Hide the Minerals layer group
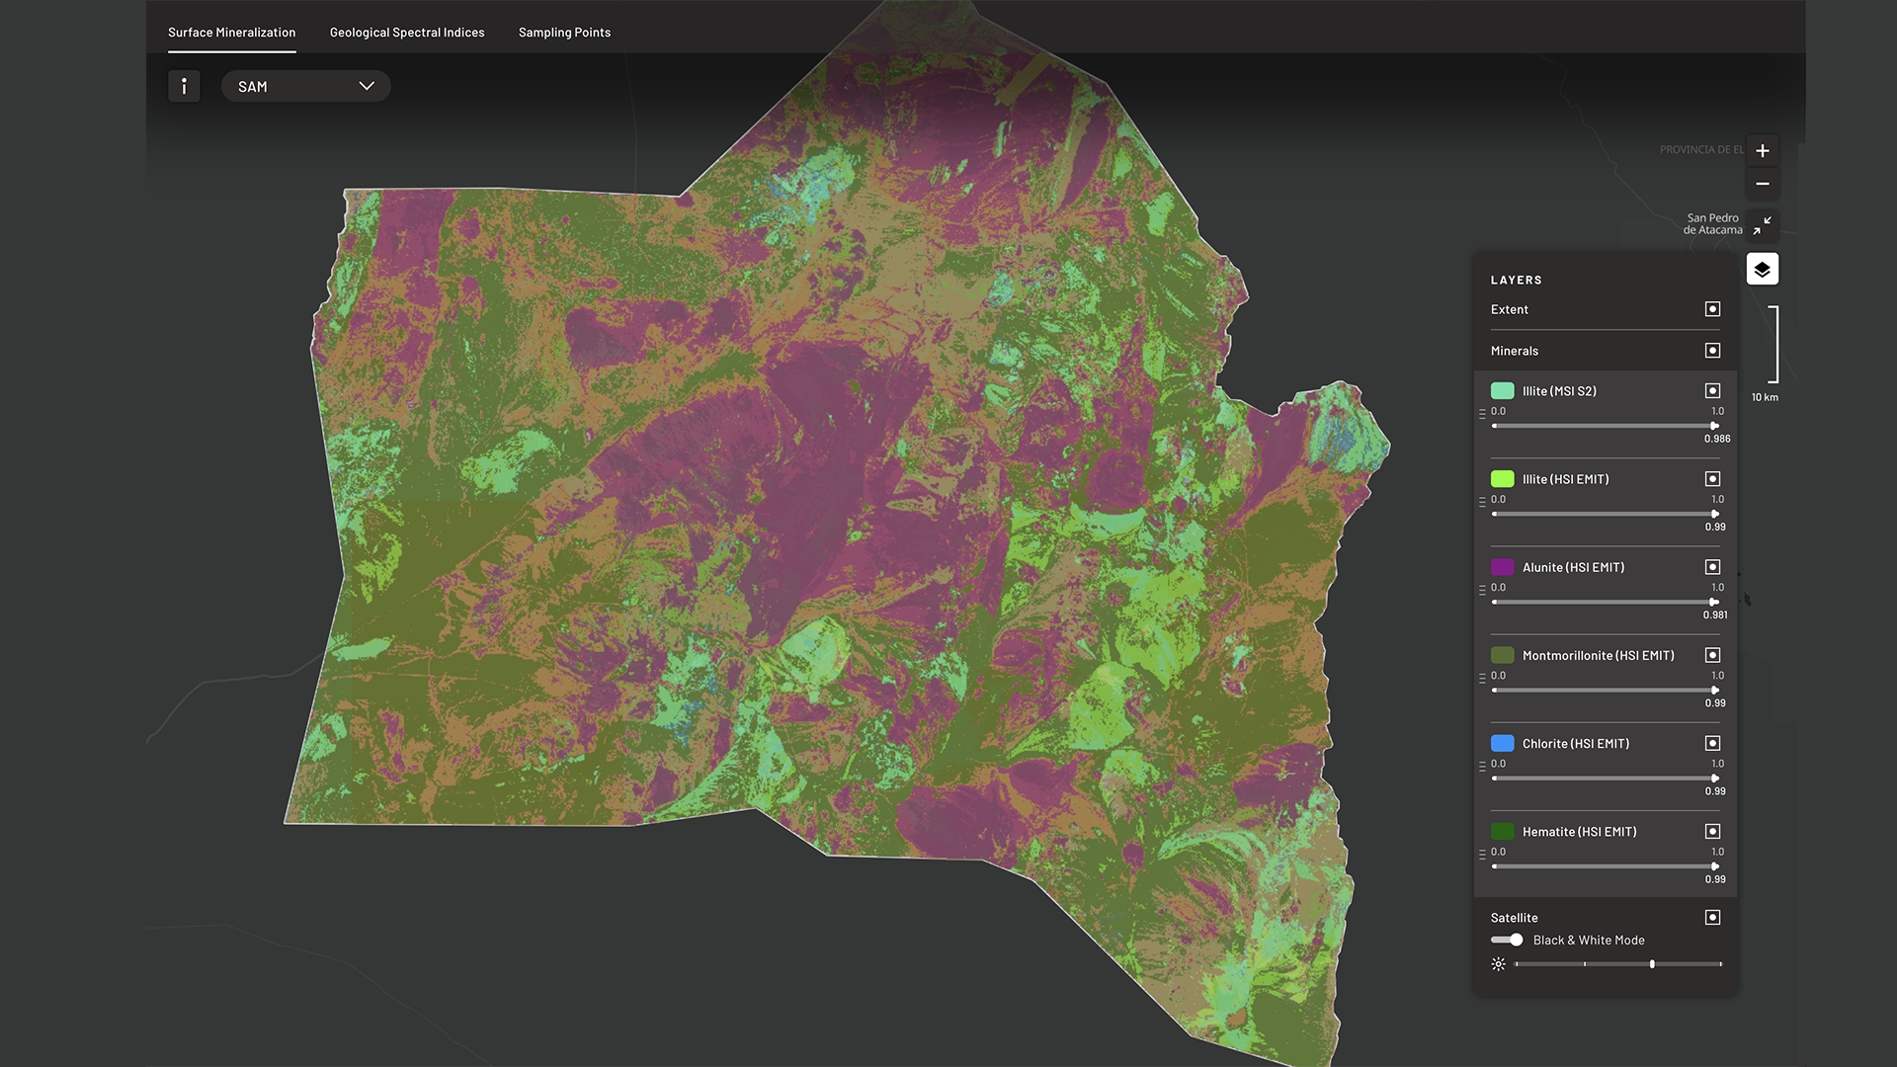 (1712, 351)
